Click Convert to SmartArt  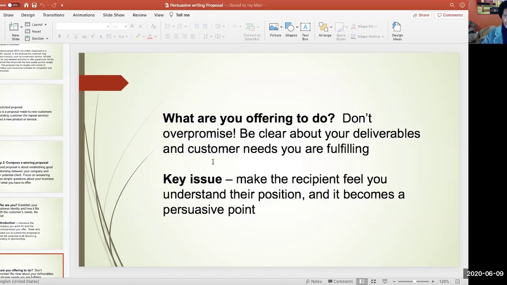[x=252, y=32]
